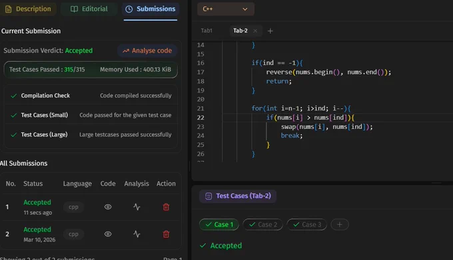Viewport: 453px width, 260px height.
Task: Select the Submissions tab
Action: pos(151,9)
